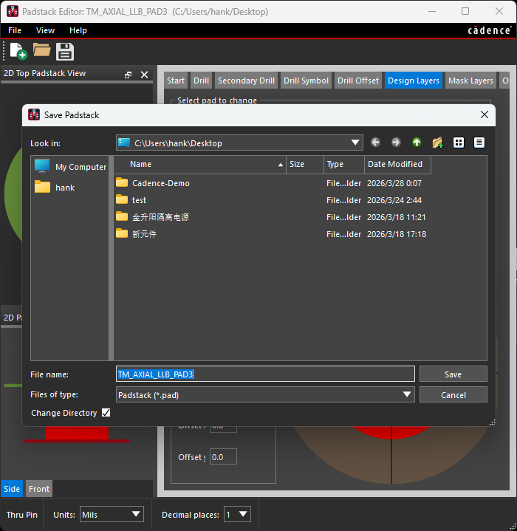Float the 2D Top Padstack View panel

click(129, 75)
